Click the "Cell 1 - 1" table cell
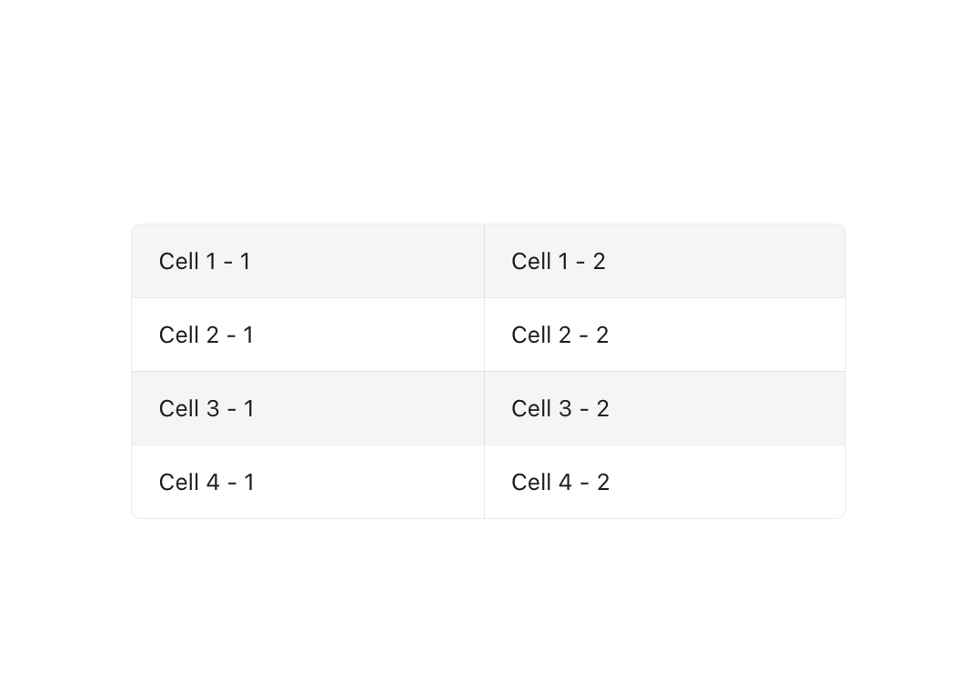Screen dimensions: 968x680 click(x=308, y=261)
